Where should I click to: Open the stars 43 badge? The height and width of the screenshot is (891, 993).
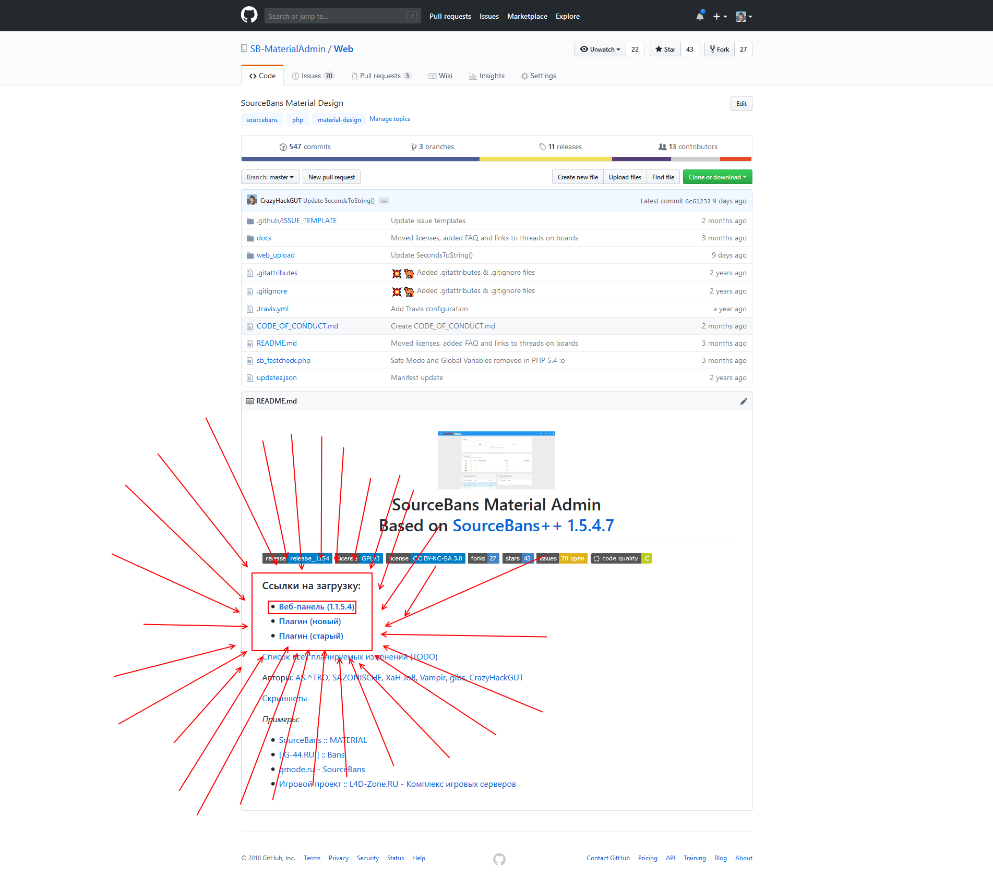coord(518,558)
